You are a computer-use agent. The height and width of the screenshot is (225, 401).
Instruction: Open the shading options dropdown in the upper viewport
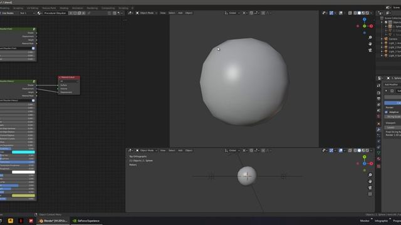(x=371, y=13)
